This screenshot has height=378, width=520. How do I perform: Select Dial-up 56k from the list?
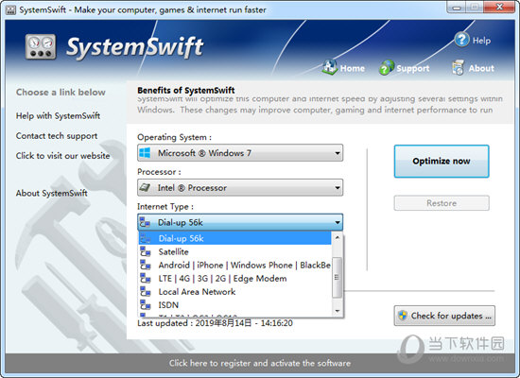pos(234,238)
